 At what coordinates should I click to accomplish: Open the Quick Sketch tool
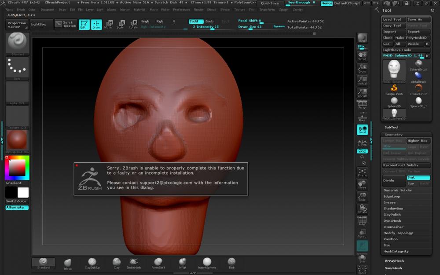[x=65, y=24]
